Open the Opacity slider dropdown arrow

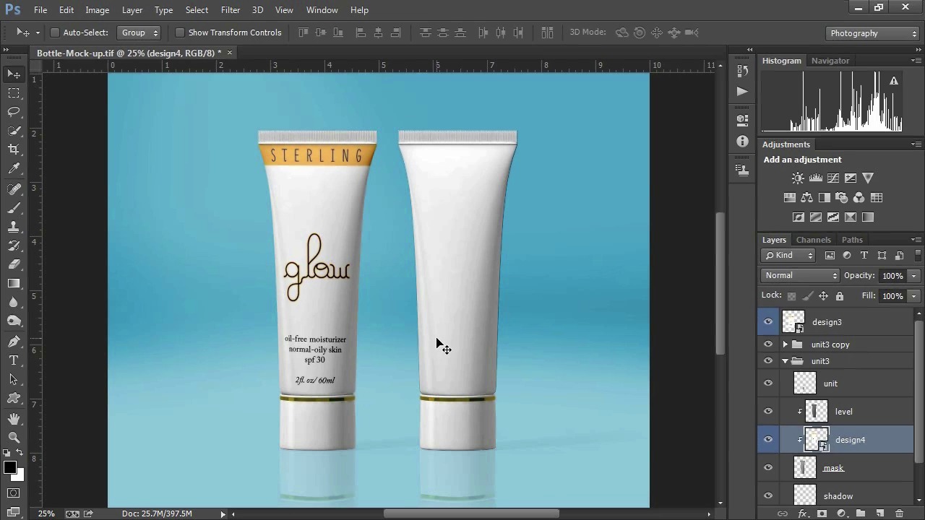coord(913,276)
